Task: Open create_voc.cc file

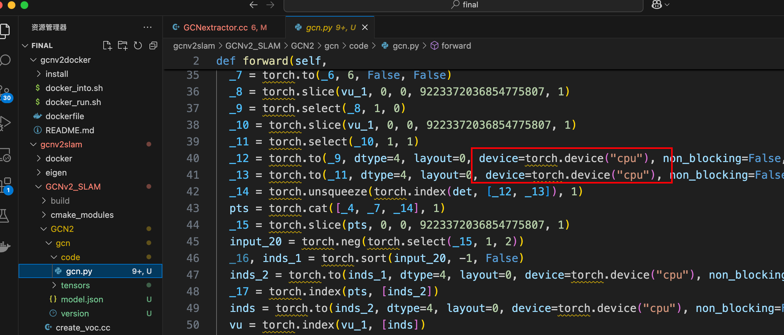Action: (x=83, y=328)
